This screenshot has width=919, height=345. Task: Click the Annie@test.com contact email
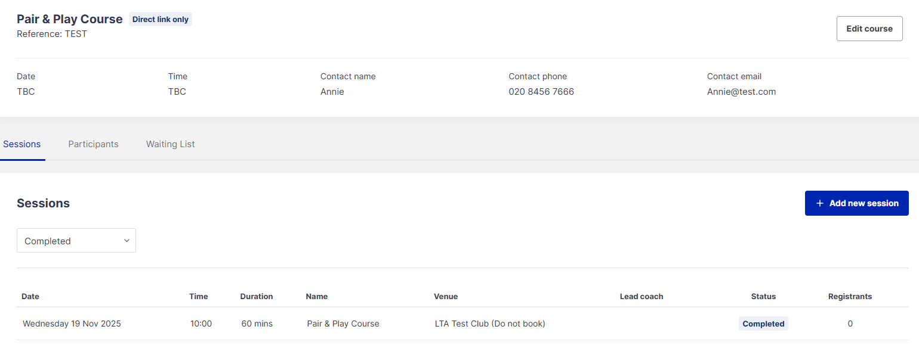741,92
